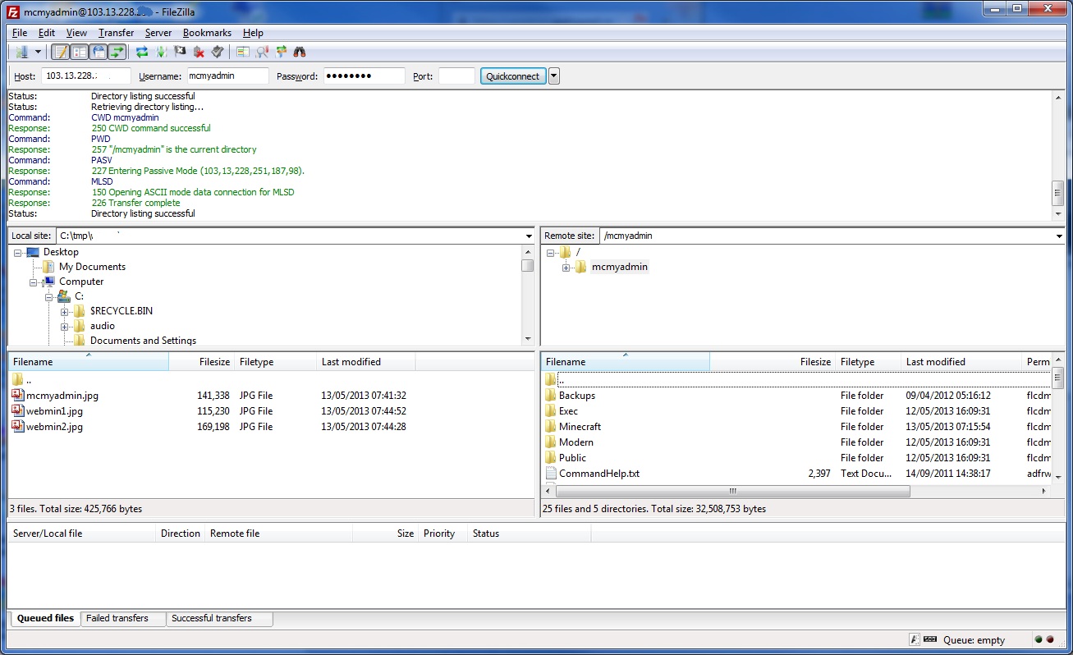Open the Server menu

(x=158, y=33)
